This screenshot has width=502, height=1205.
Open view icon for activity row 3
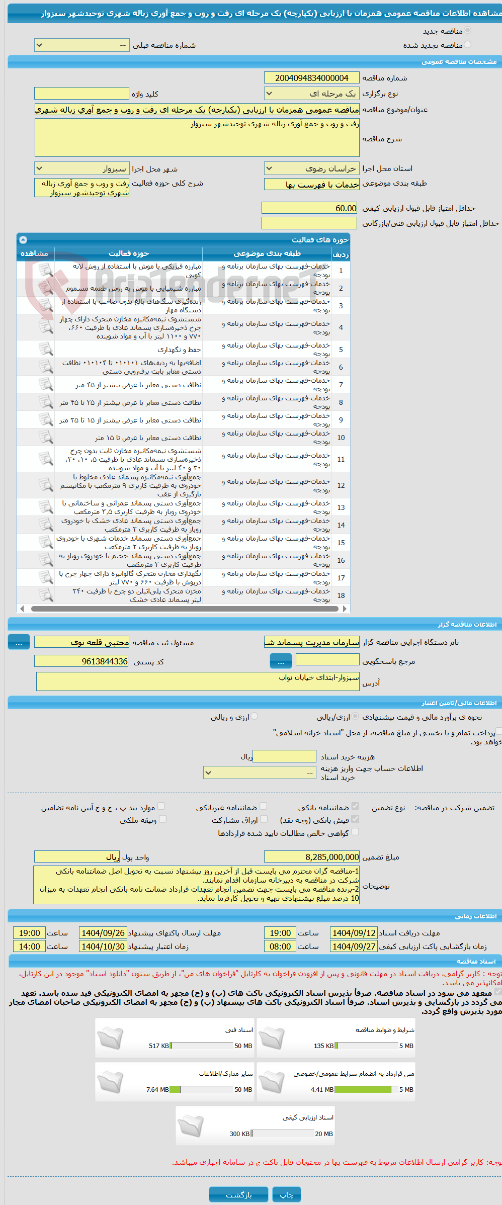(46, 306)
